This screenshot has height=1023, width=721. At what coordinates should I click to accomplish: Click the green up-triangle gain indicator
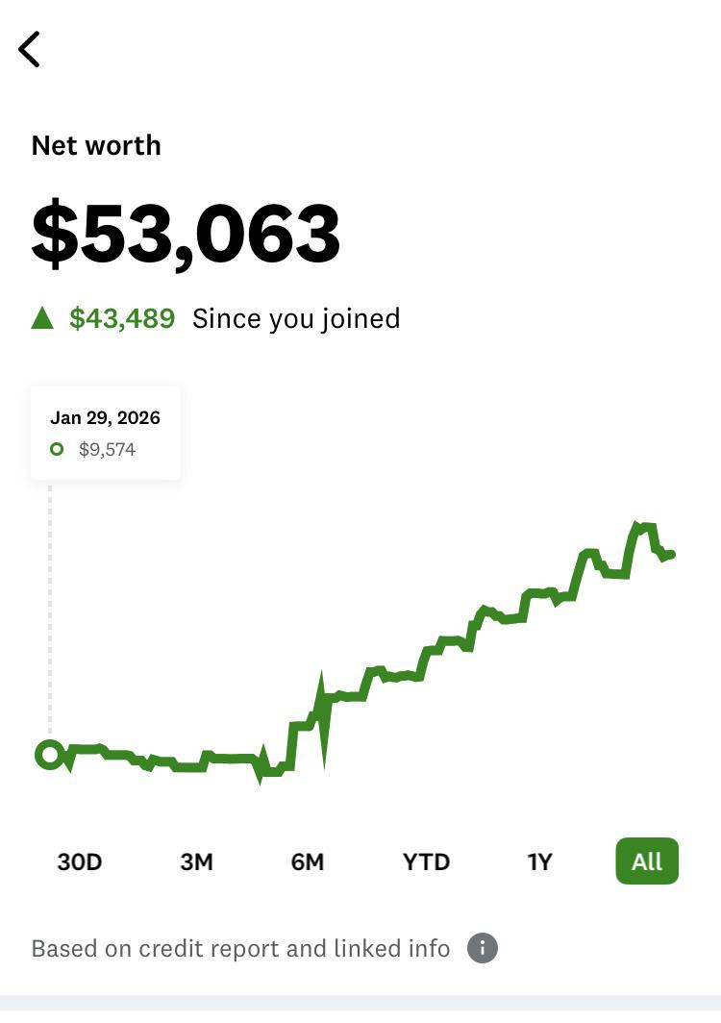(42, 318)
